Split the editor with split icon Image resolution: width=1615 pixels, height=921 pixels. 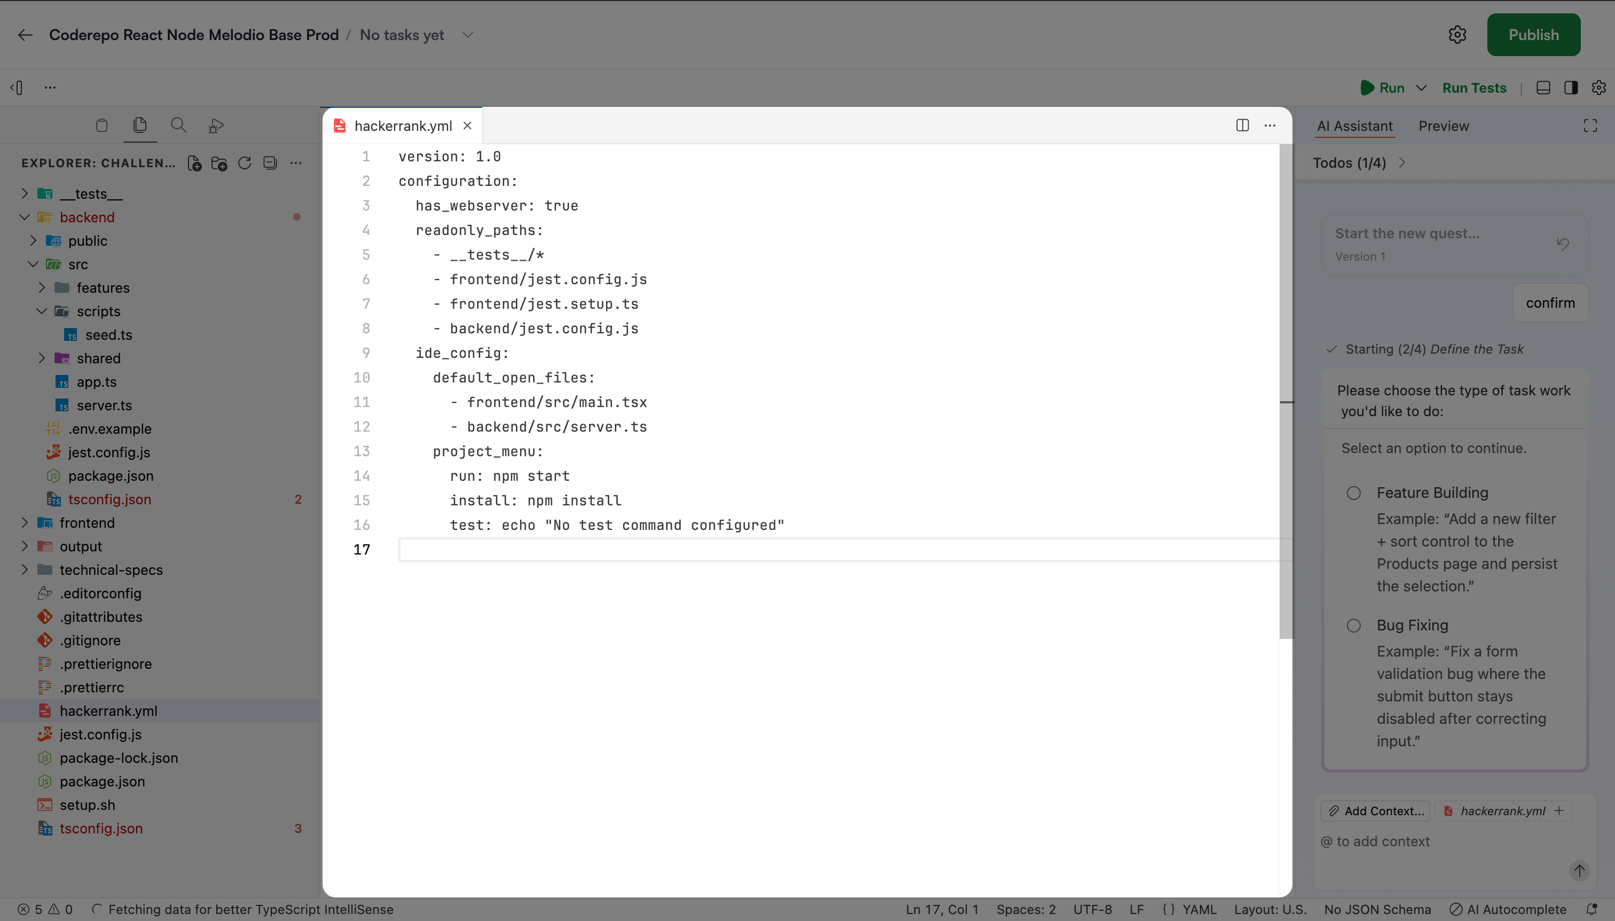click(1242, 125)
